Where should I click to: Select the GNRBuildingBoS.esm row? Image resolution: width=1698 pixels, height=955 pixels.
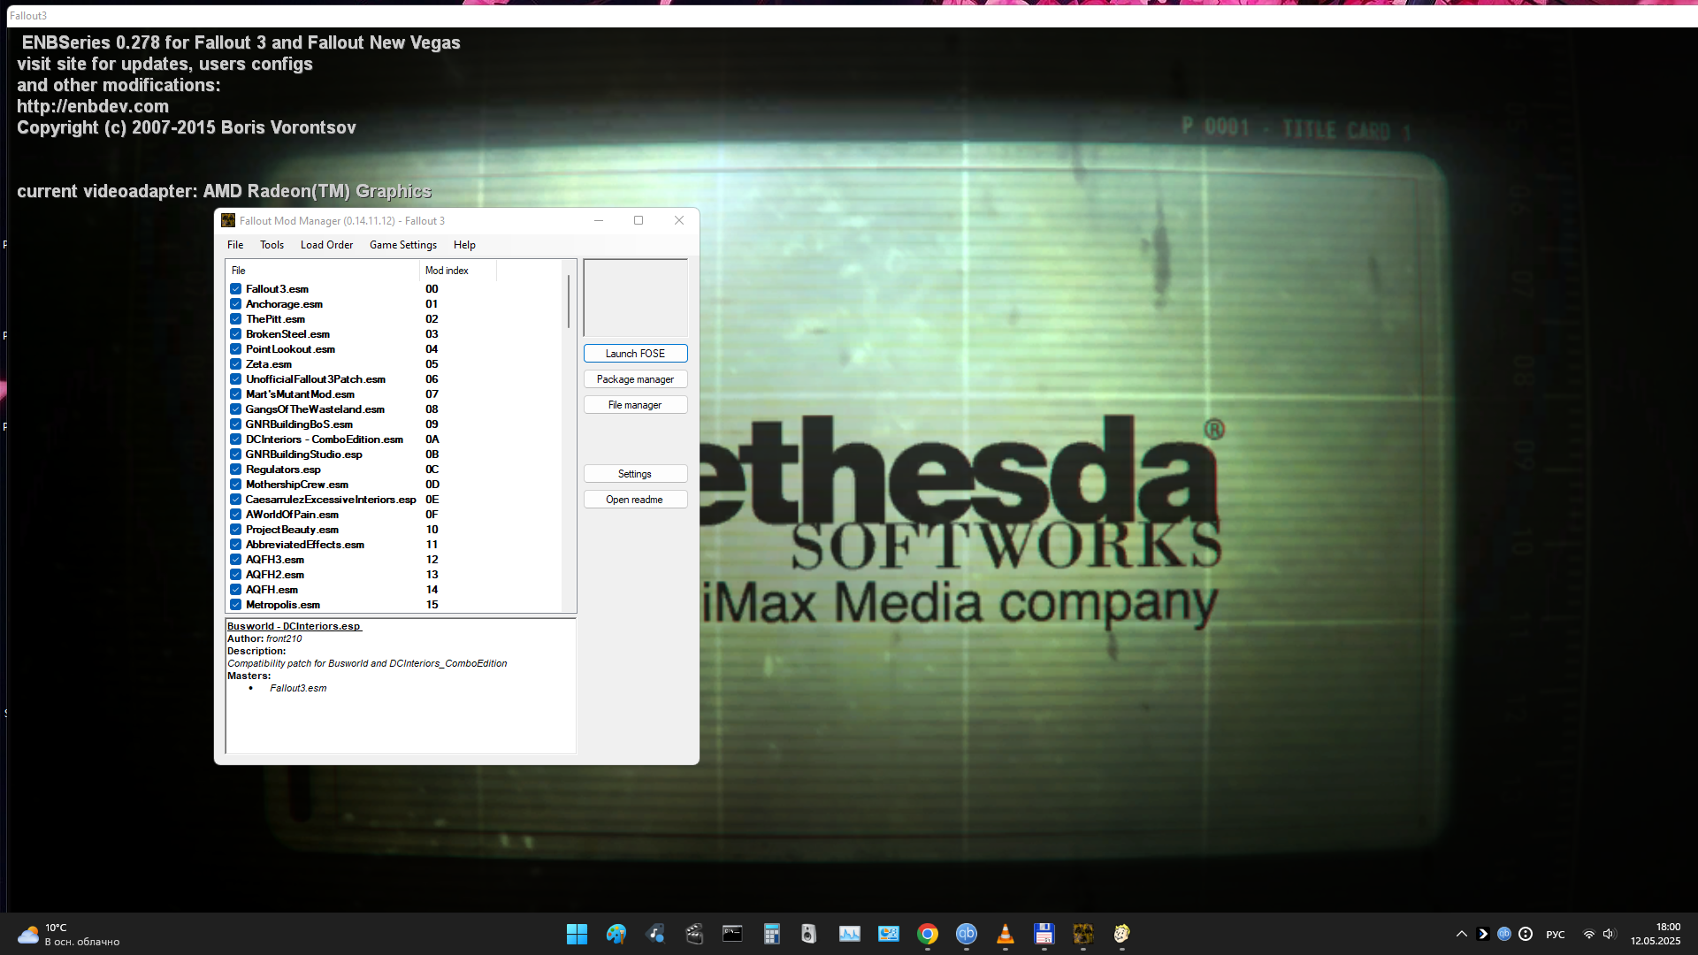(299, 424)
